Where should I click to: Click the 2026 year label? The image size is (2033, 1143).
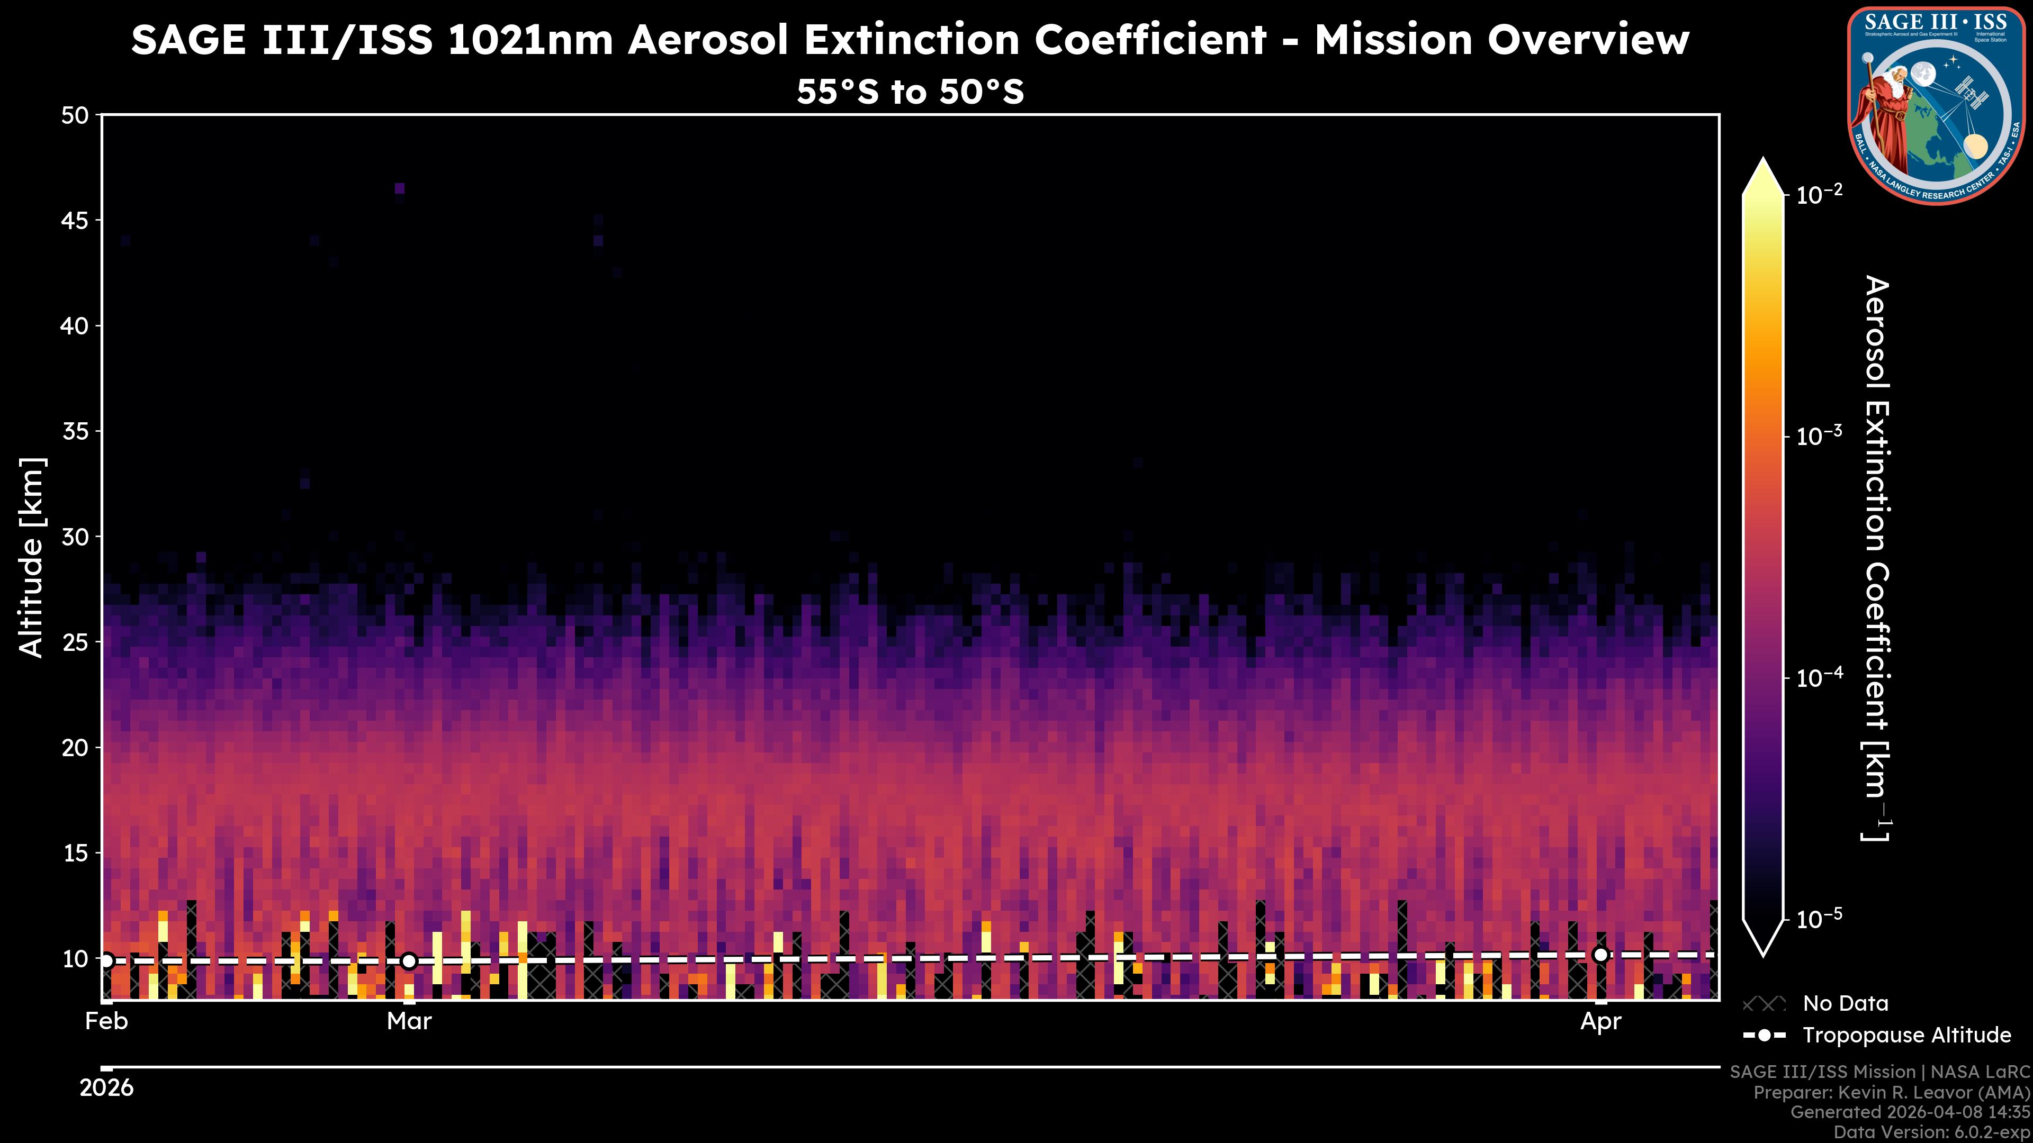106,1088
